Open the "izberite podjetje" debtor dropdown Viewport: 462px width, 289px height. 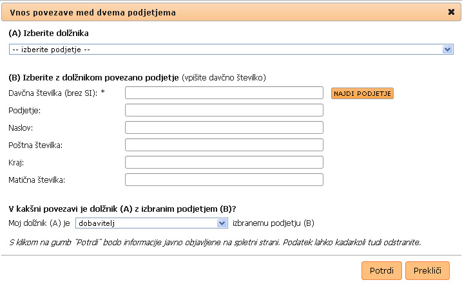point(226,49)
